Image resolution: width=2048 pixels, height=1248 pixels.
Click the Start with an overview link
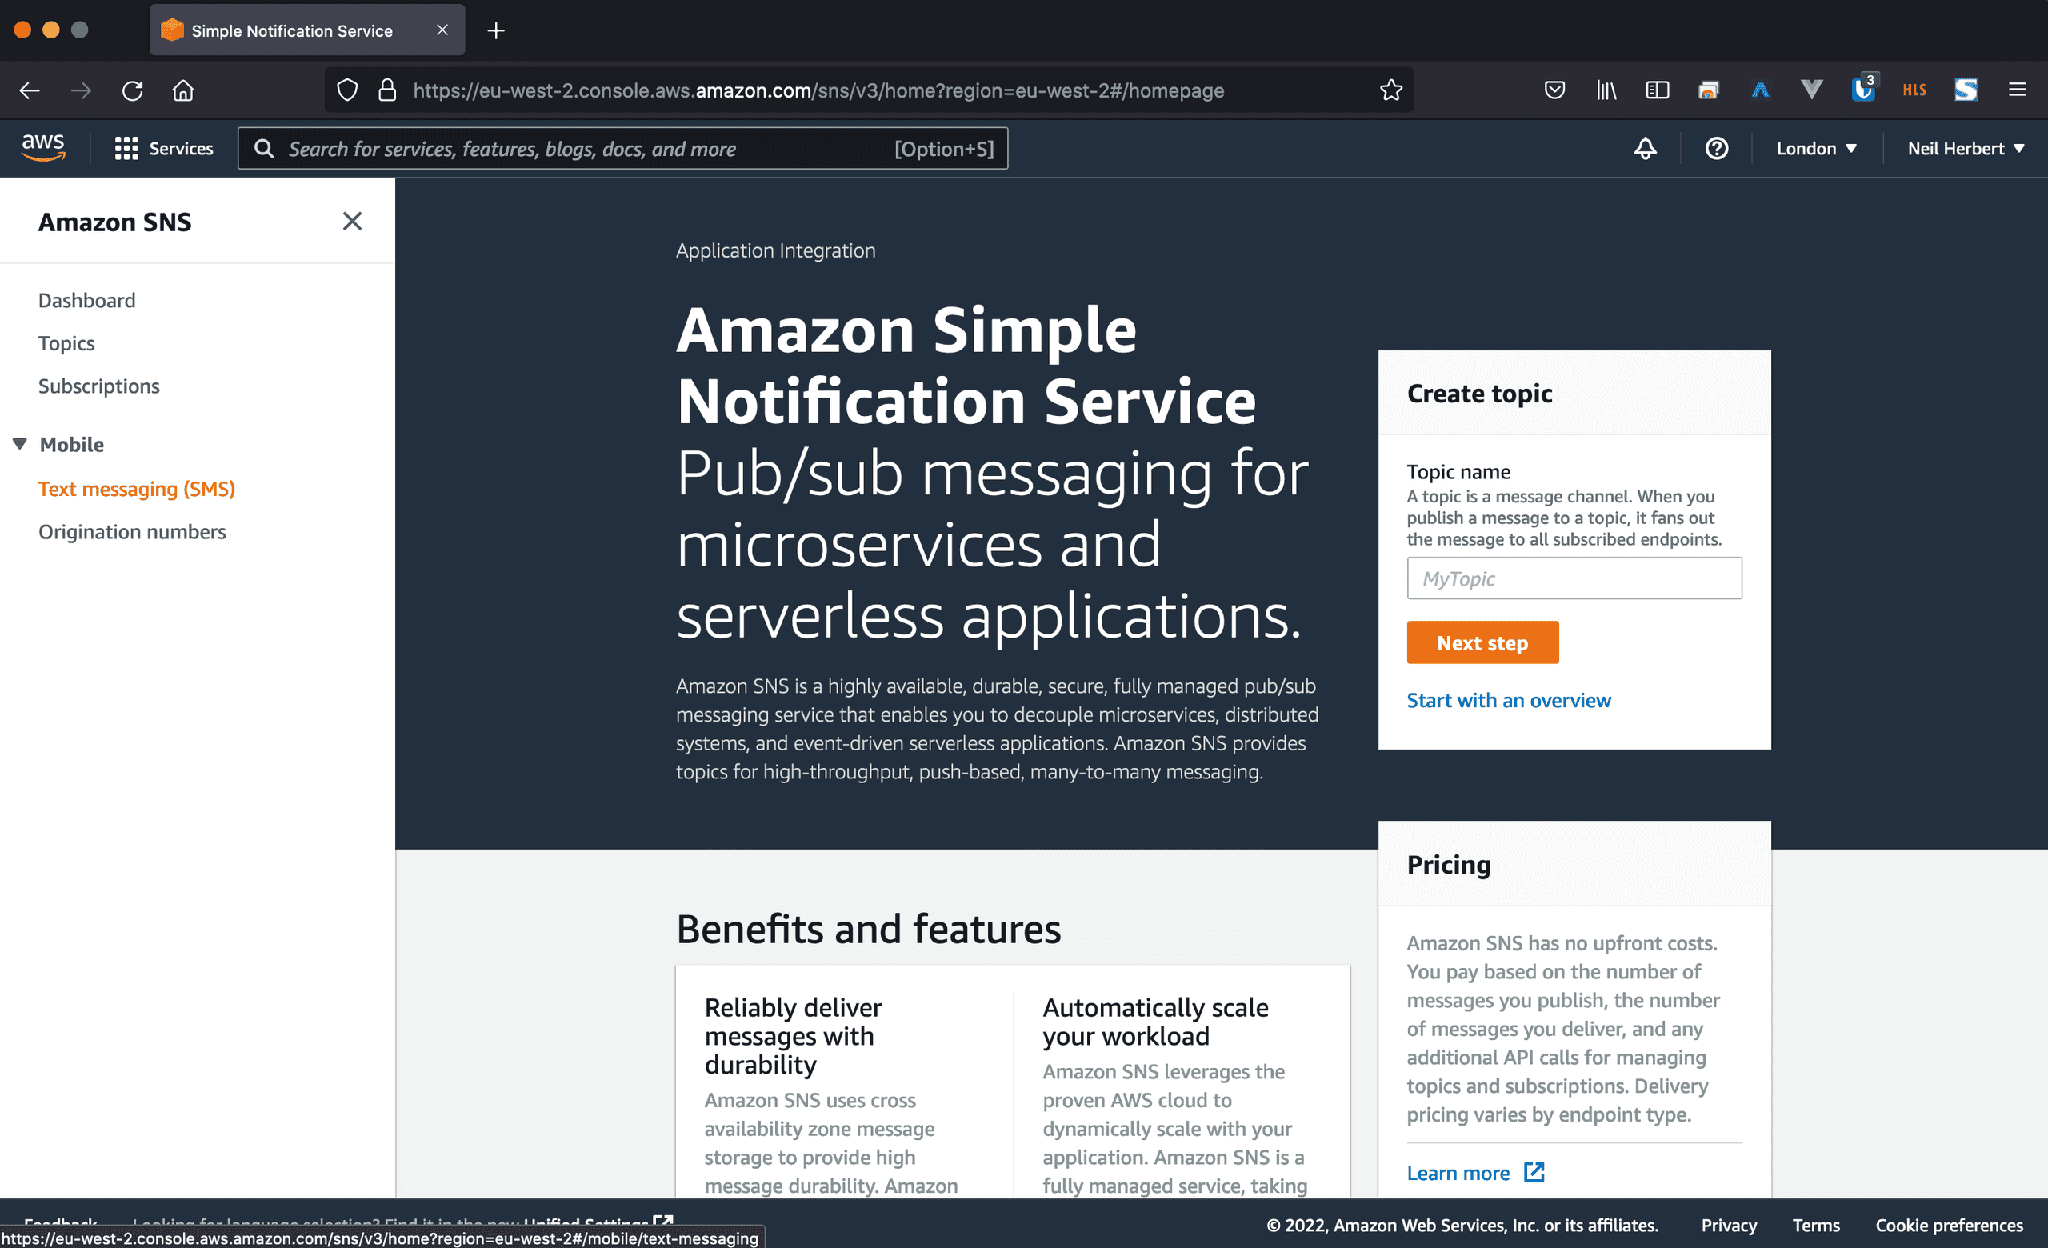(x=1508, y=699)
